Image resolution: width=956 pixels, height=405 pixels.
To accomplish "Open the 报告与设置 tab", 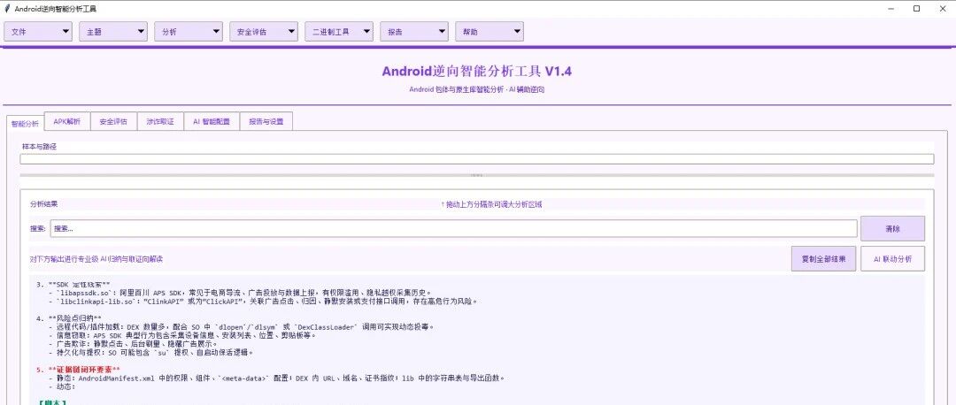I will (x=266, y=121).
